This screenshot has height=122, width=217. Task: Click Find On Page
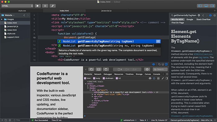pyautogui.click(x=178, y=23)
